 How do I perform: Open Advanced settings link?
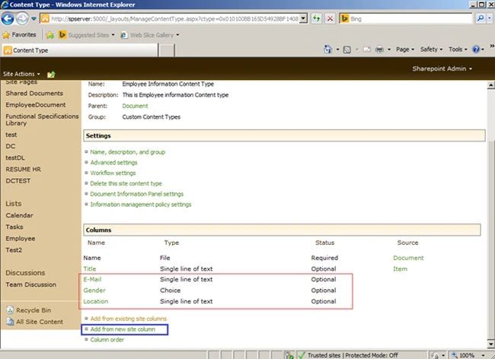tap(113, 163)
